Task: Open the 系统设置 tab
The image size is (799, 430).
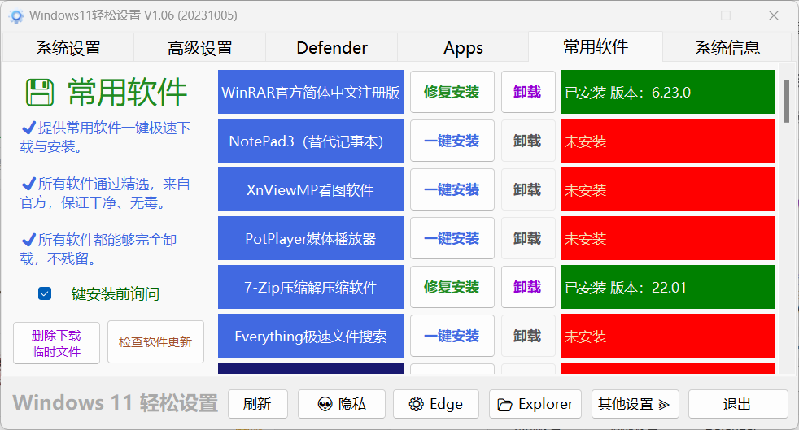Action: 68,48
